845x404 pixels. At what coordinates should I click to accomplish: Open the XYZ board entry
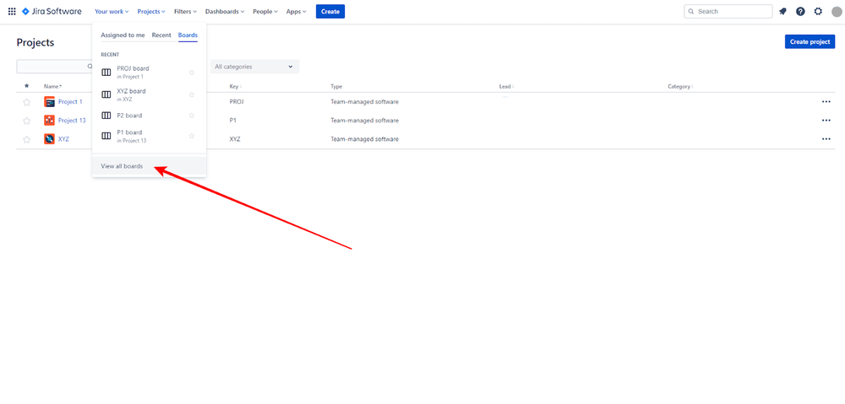tap(132, 94)
